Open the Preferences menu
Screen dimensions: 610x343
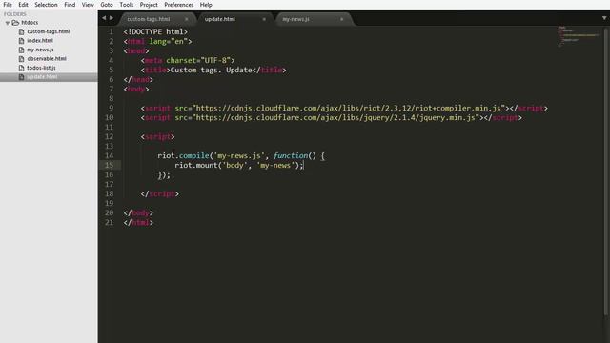[178, 5]
